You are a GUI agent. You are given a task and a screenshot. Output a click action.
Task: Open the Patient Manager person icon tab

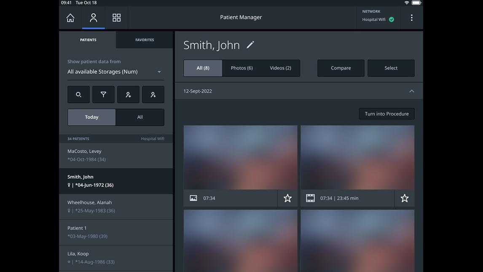(93, 18)
